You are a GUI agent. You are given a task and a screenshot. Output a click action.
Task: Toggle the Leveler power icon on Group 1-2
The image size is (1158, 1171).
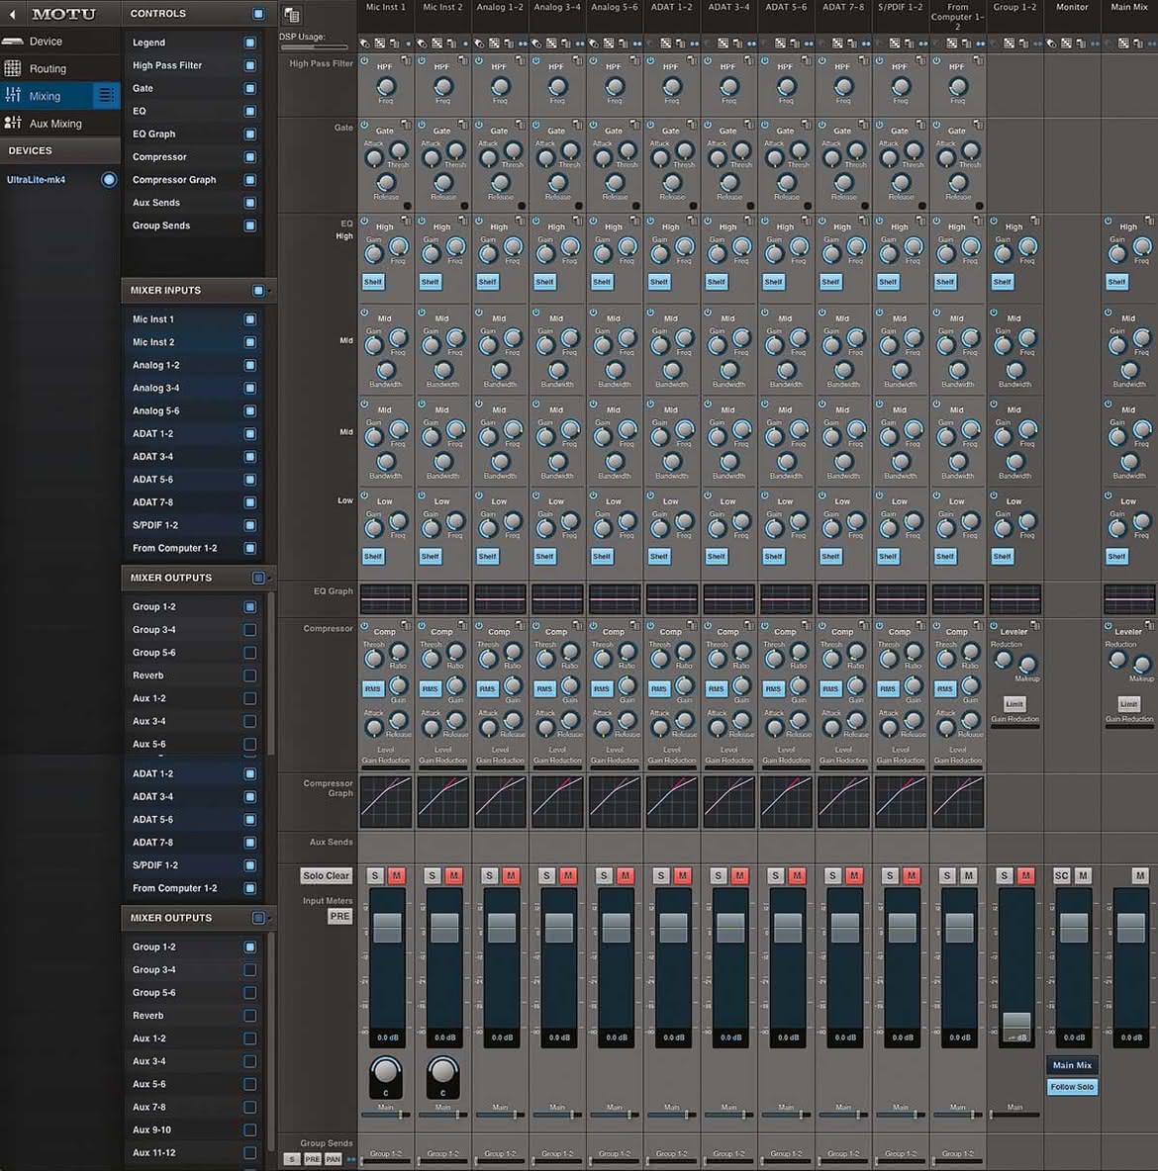pyautogui.click(x=995, y=627)
